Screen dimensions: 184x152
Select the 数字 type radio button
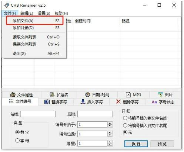point(17,132)
